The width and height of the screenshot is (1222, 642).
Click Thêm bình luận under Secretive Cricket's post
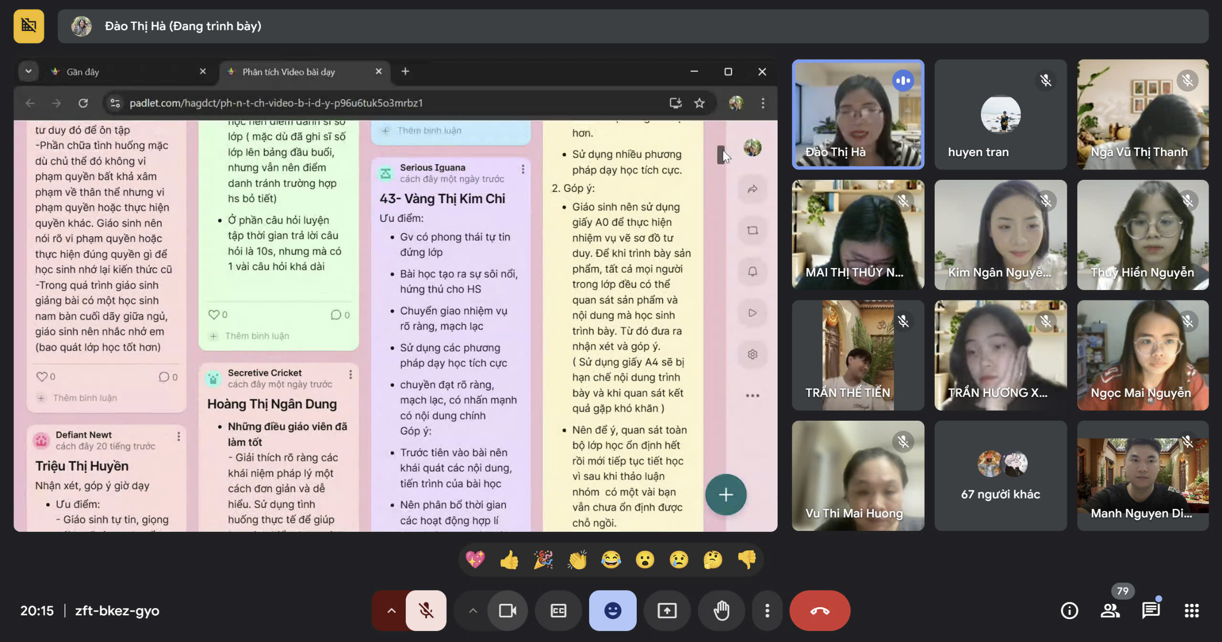257,336
